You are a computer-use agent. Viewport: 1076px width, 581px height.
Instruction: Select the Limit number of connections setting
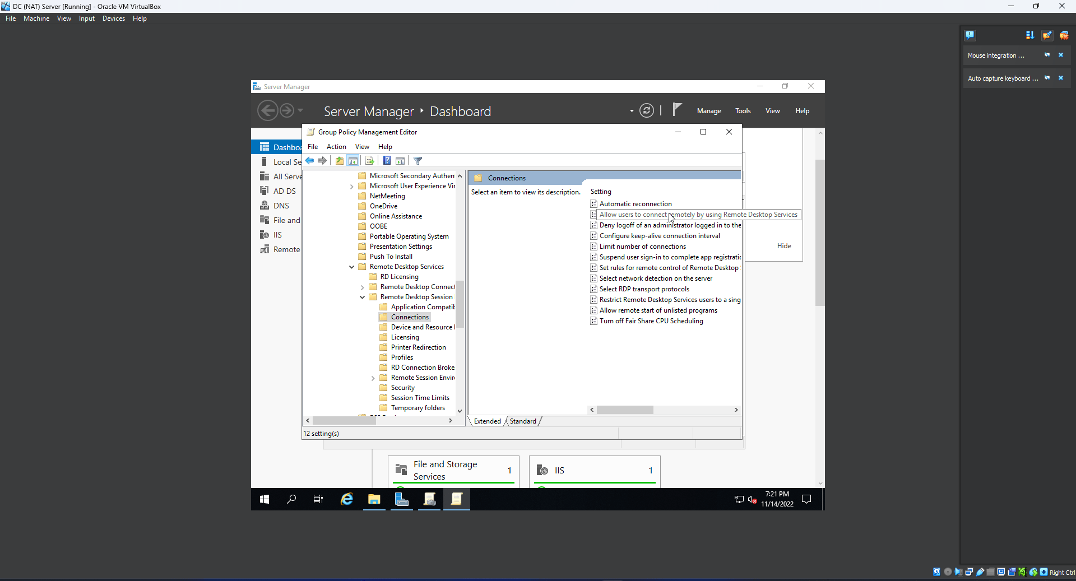[x=642, y=247]
